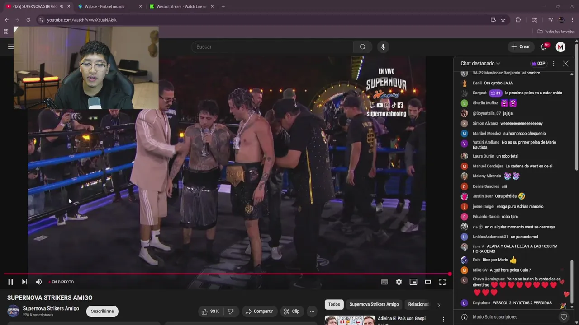Select the Supernova Strikers Amigo chip
Screen dimensions: 579x325
(374, 304)
